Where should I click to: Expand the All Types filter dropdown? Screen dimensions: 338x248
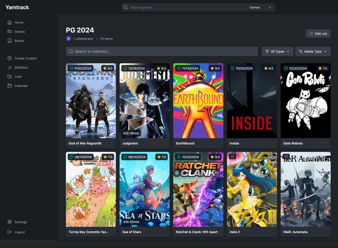click(277, 51)
